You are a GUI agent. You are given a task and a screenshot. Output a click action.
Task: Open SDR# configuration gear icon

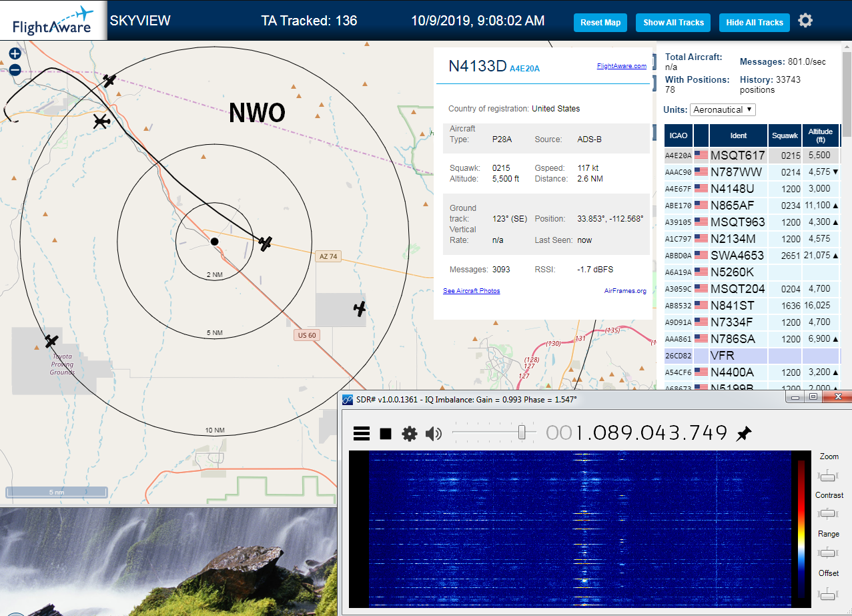(x=409, y=434)
